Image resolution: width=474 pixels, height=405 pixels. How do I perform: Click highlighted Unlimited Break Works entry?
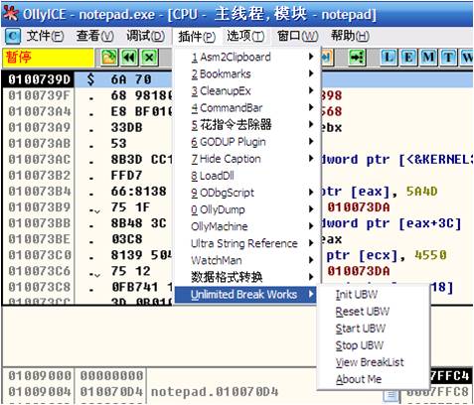tap(245, 295)
